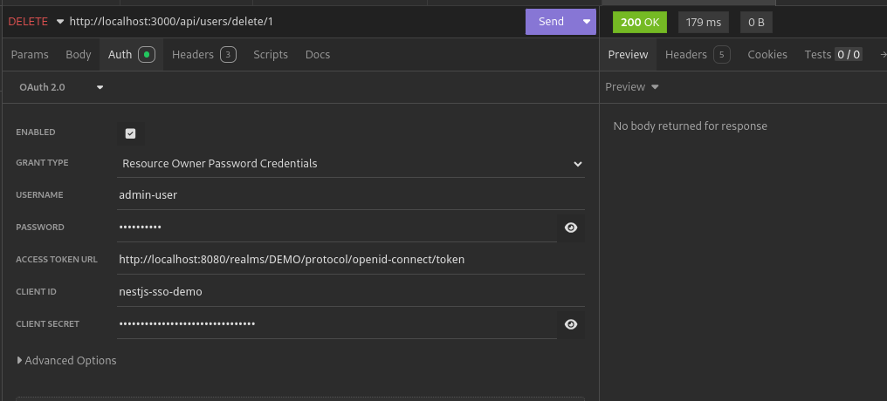Click the arrow icon after Tests tab
Viewport: 887px width, 401px height.
click(x=882, y=55)
